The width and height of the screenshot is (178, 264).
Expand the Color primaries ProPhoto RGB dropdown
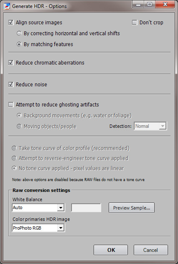(x=38, y=228)
